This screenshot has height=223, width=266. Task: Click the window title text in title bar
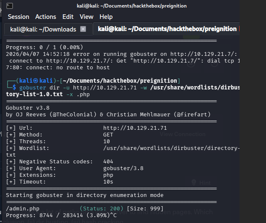click(x=132, y=6)
